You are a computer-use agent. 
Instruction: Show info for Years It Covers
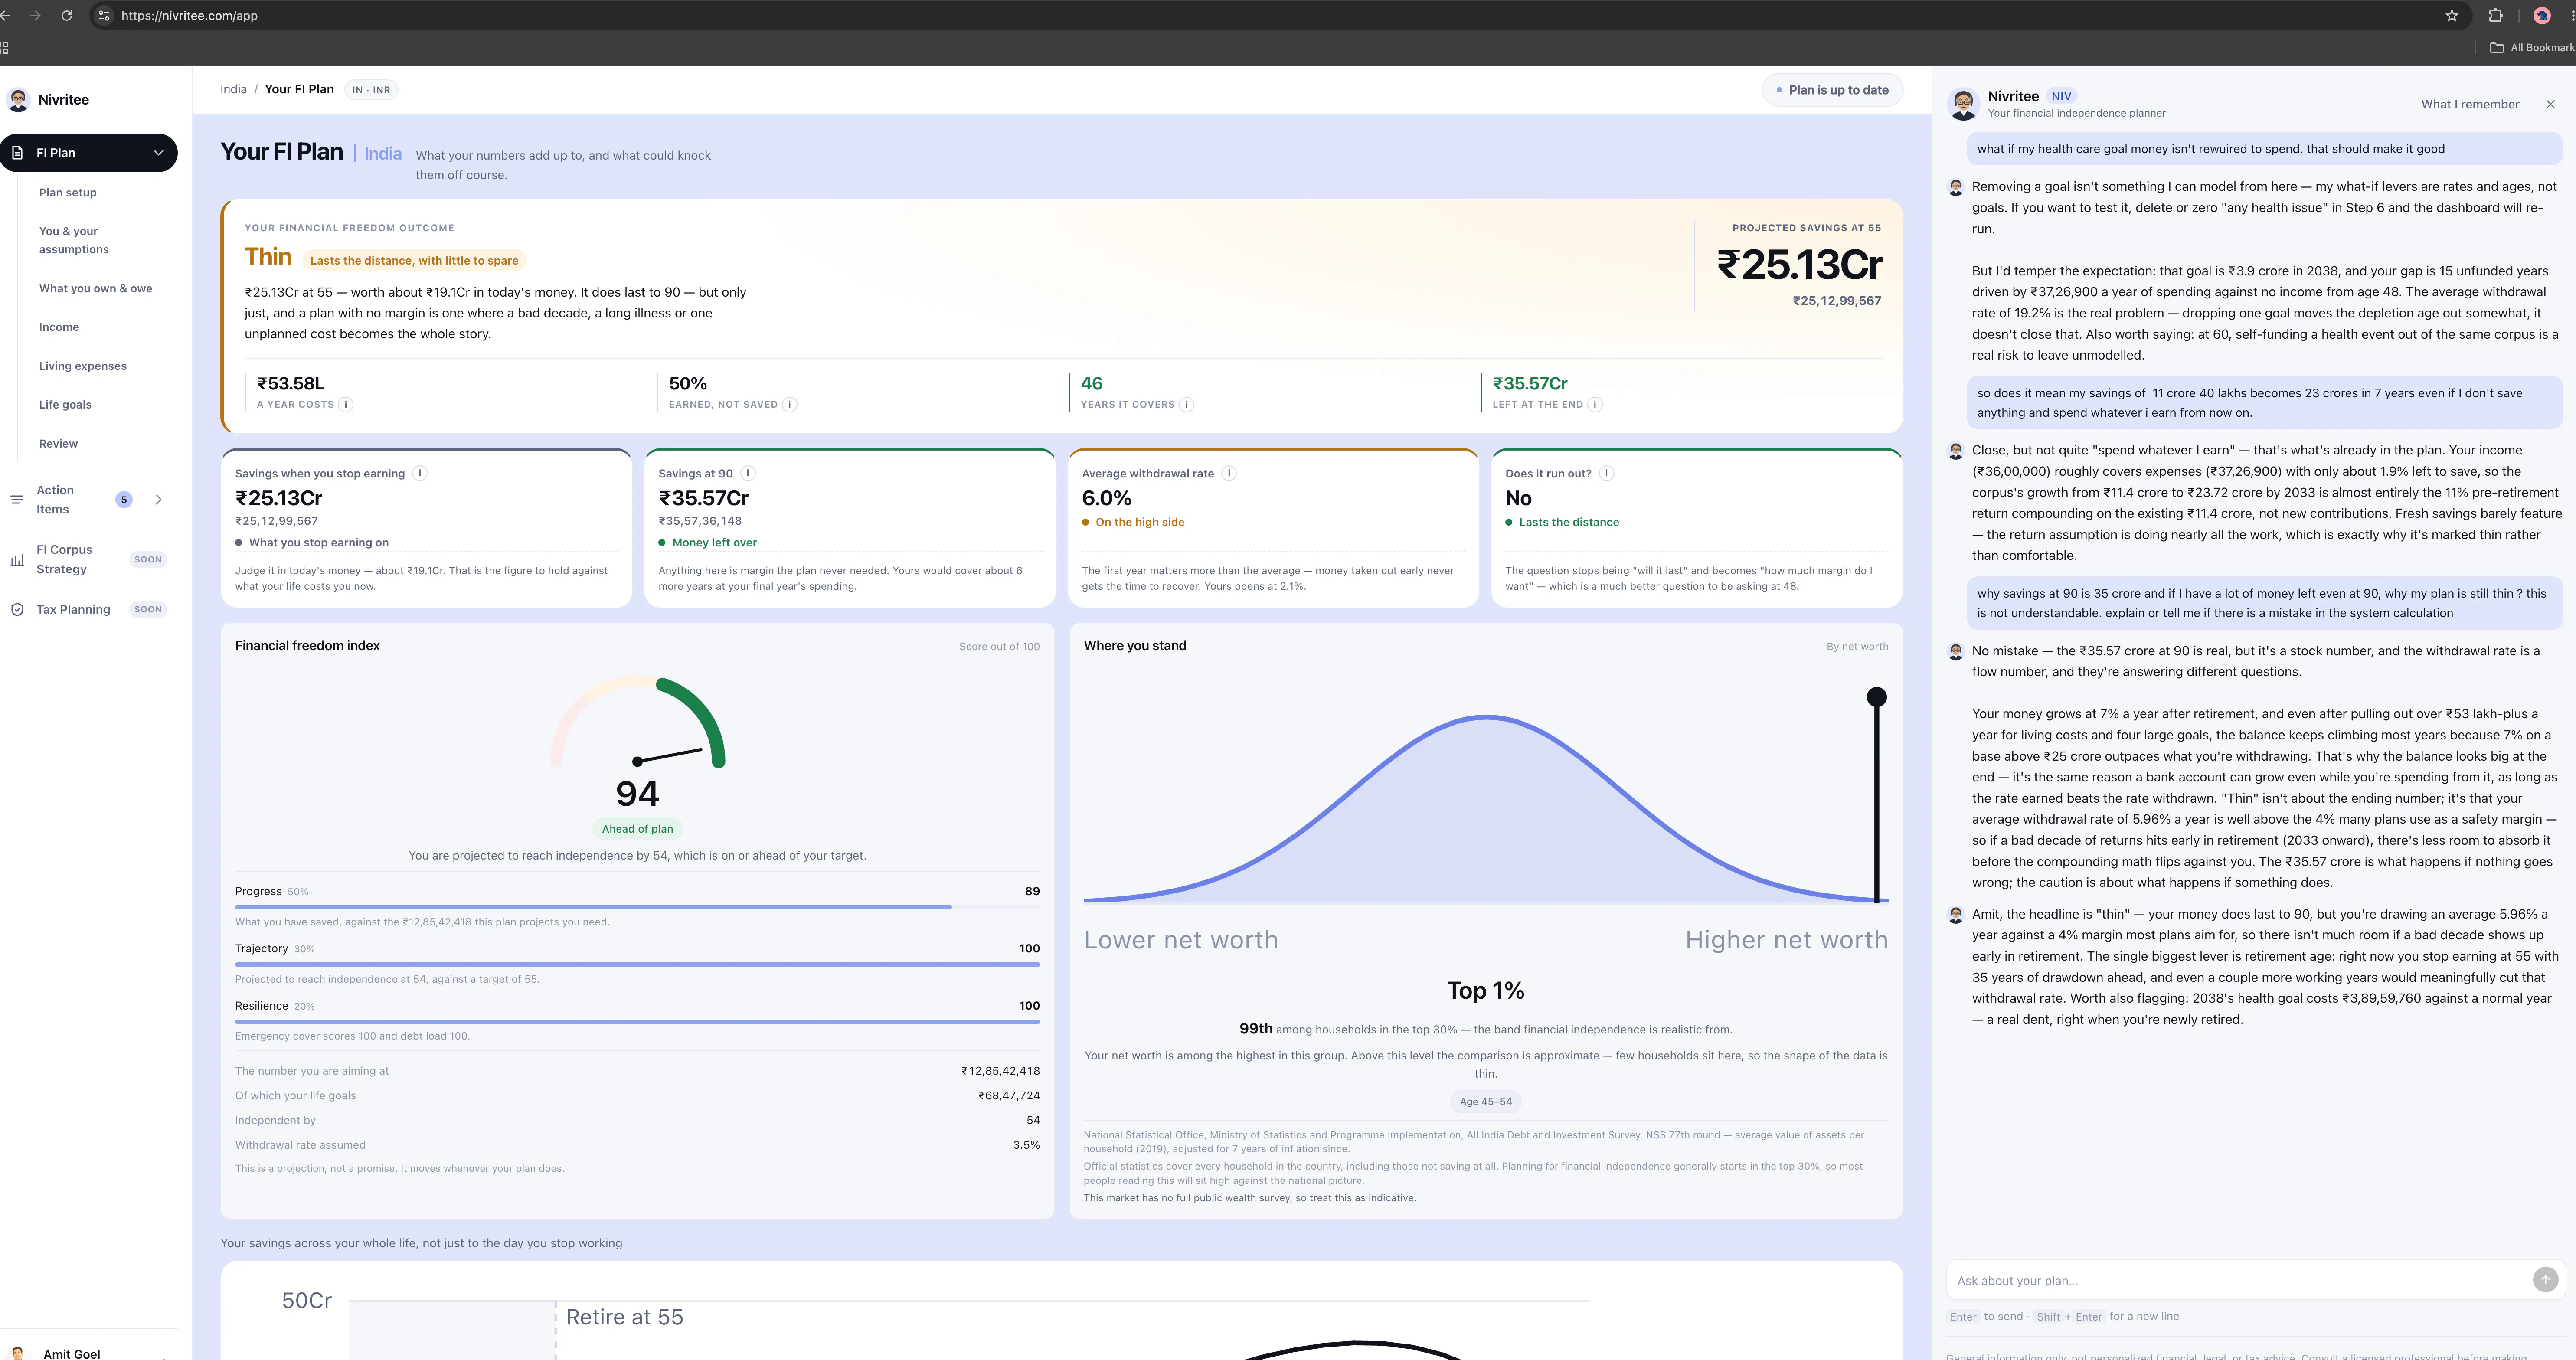tap(1186, 405)
